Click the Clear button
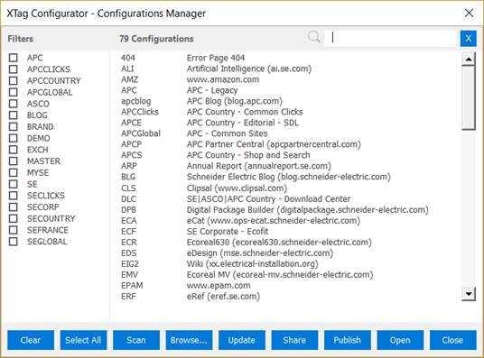 click(x=31, y=340)
